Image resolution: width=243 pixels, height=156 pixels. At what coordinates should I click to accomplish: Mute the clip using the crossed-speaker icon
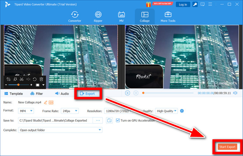tap(28, 79)
